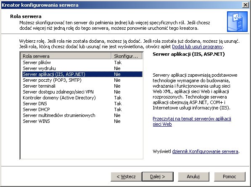
Task: Cancel the wizard with Anuluj
Action: pyautogui.click(x=193, y=177)
